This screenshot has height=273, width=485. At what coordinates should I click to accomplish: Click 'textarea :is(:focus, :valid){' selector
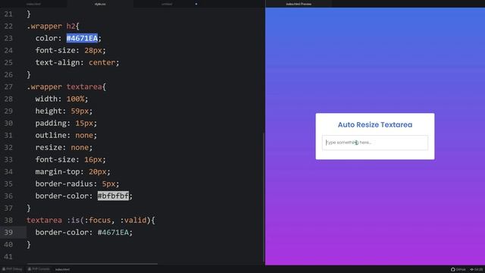[91, 220]
